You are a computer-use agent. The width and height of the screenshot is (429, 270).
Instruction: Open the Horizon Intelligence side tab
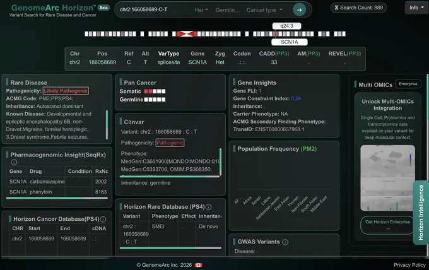tap(421, 213)
